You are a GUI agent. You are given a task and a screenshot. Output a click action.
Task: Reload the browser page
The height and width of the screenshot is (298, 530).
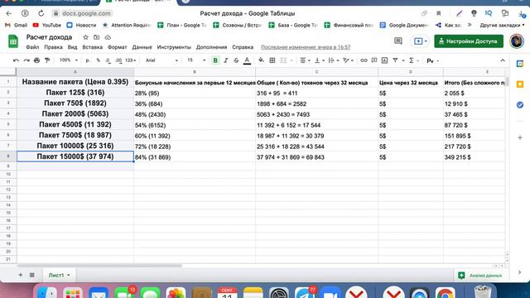click(x=41, y=13)
